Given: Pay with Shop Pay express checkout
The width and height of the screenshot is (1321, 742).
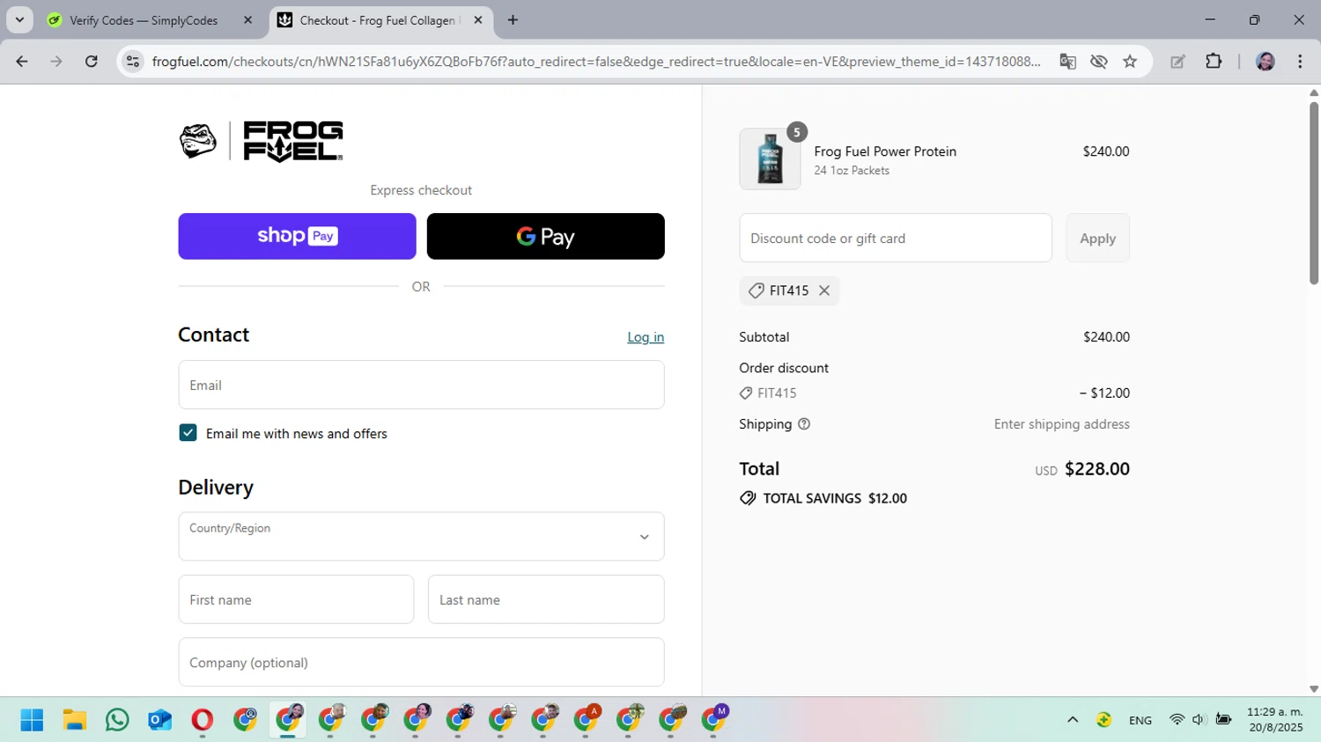Looking at the screenshot, I should tap(297, 236).
